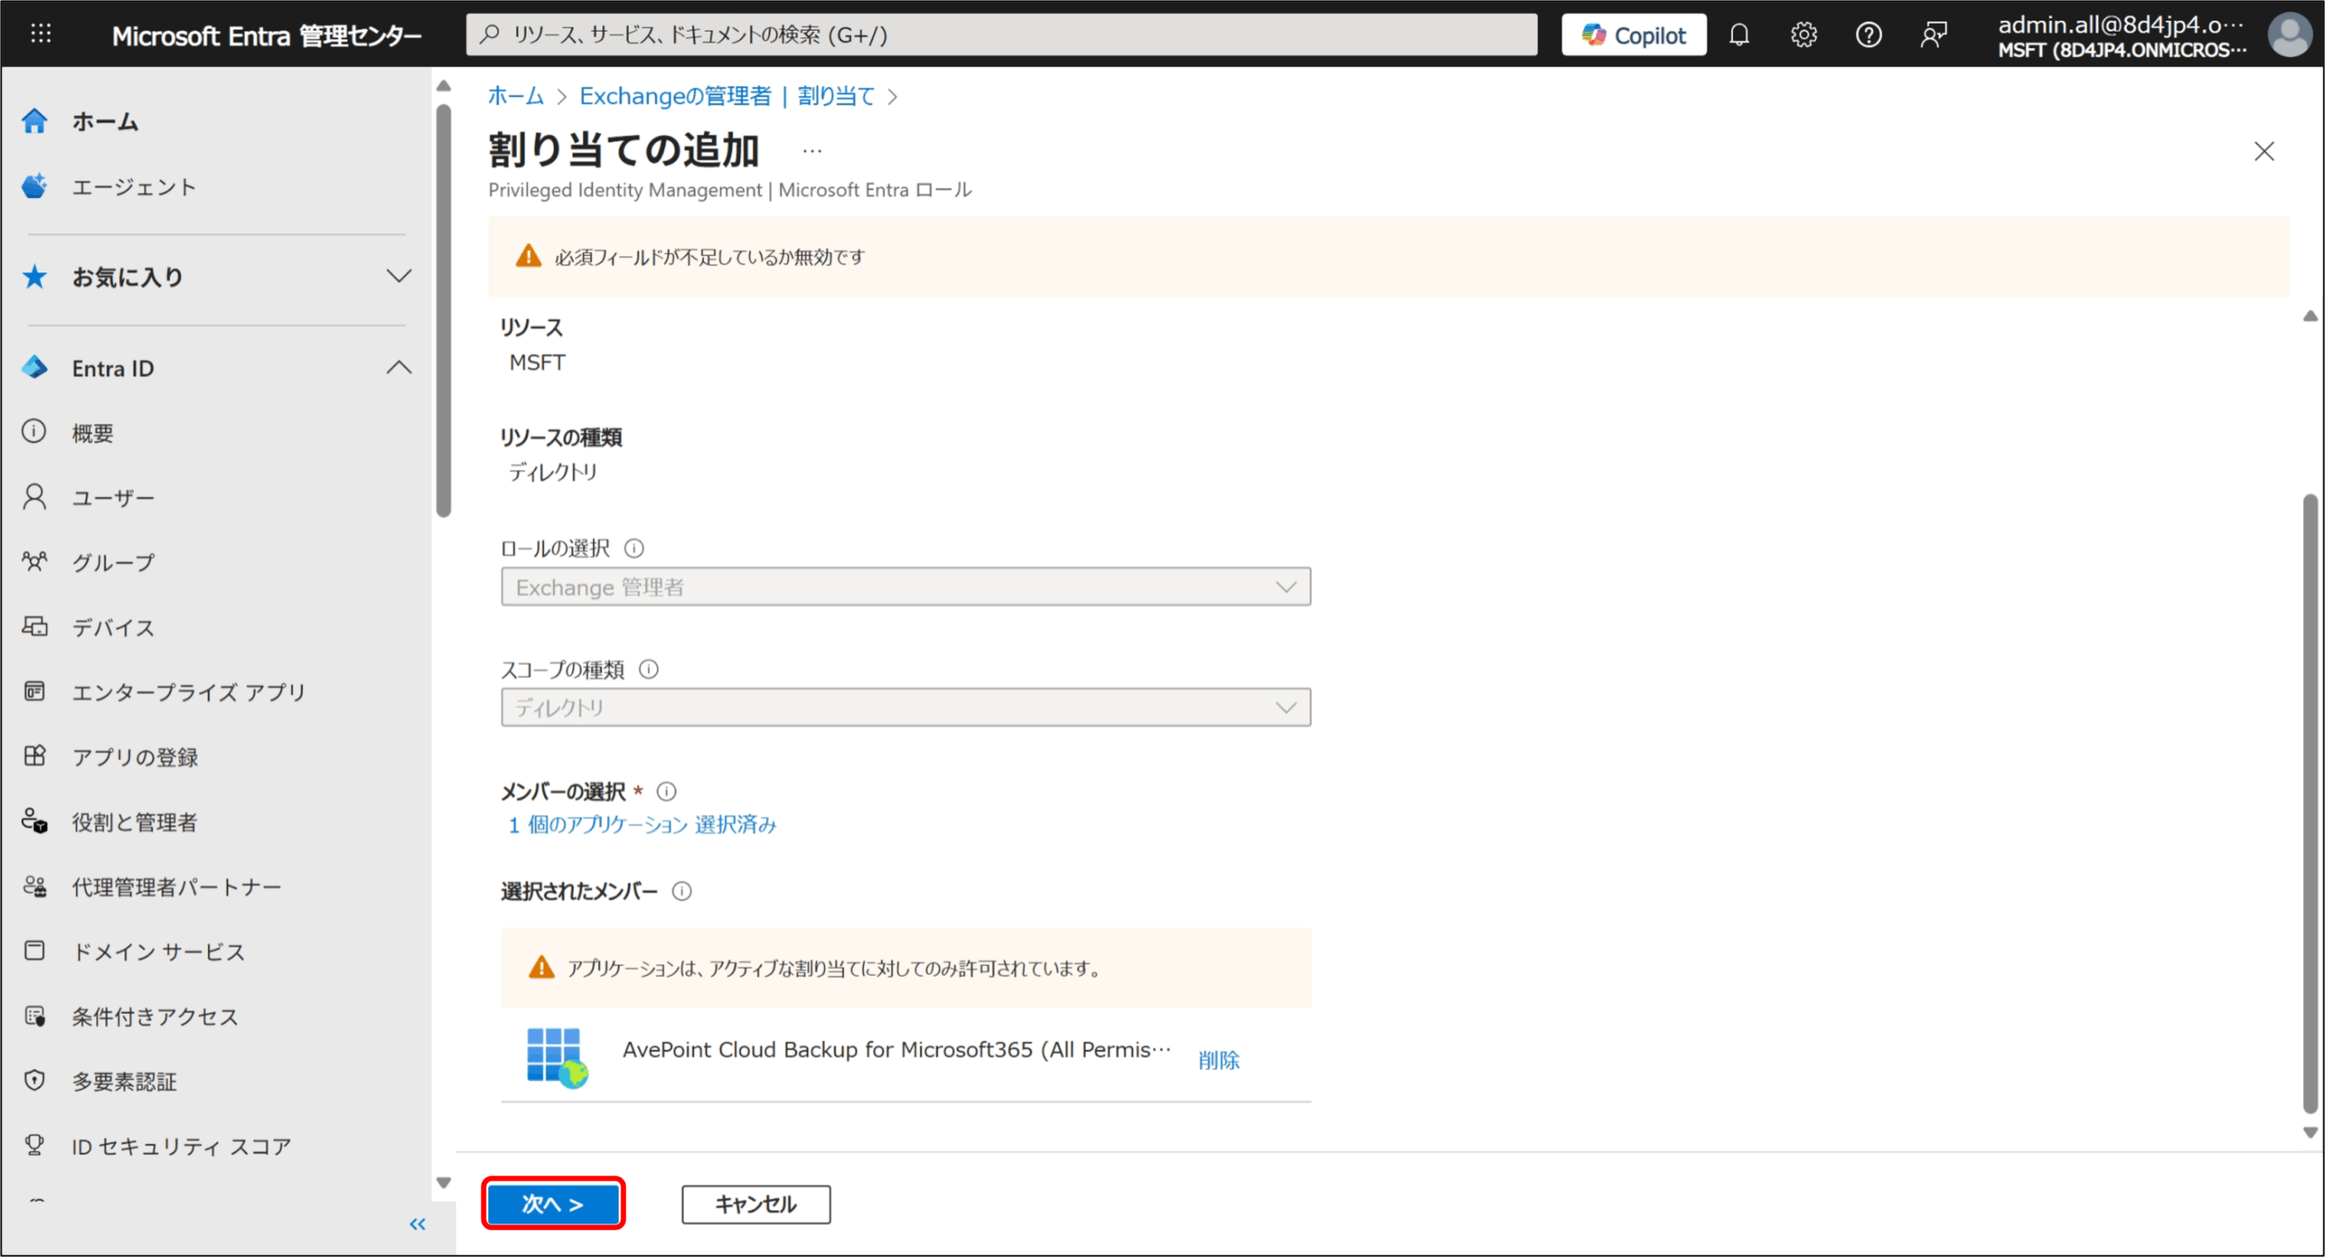Select 条件付きアクセス in sidebar
Image resolution: width=2325 pixels, height=1257 pixels.
coord(154,1017)
